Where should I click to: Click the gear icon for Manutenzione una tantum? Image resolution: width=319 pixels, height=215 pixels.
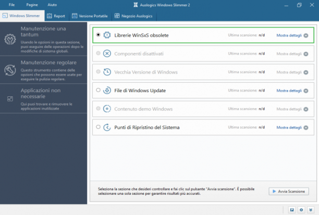point(10,39)
